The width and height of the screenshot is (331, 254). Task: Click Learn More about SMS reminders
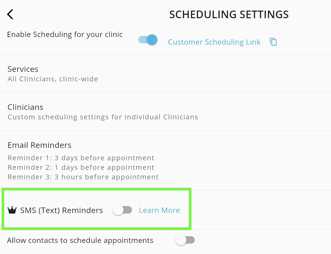click(159, 210)
